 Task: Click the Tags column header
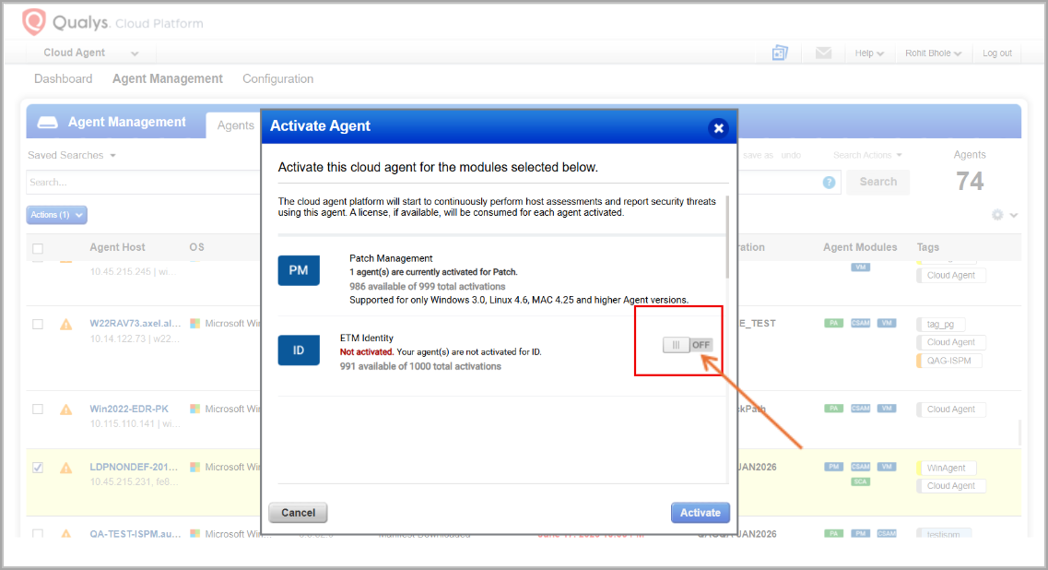pos(927,247)
